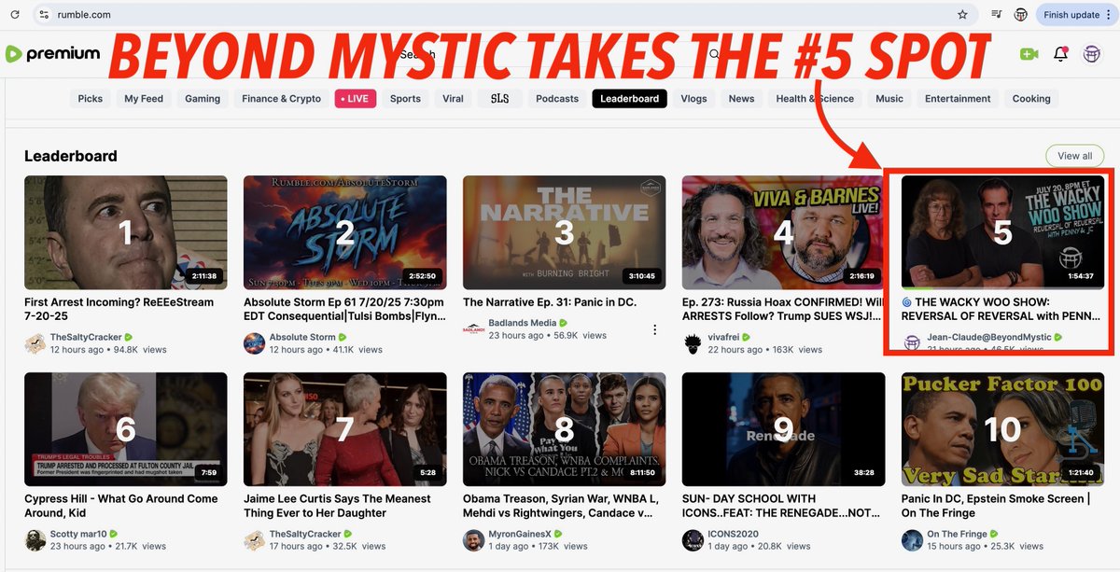
Task: Open the Jaime Lee Curtis video thumbnail
Action: 345,429
